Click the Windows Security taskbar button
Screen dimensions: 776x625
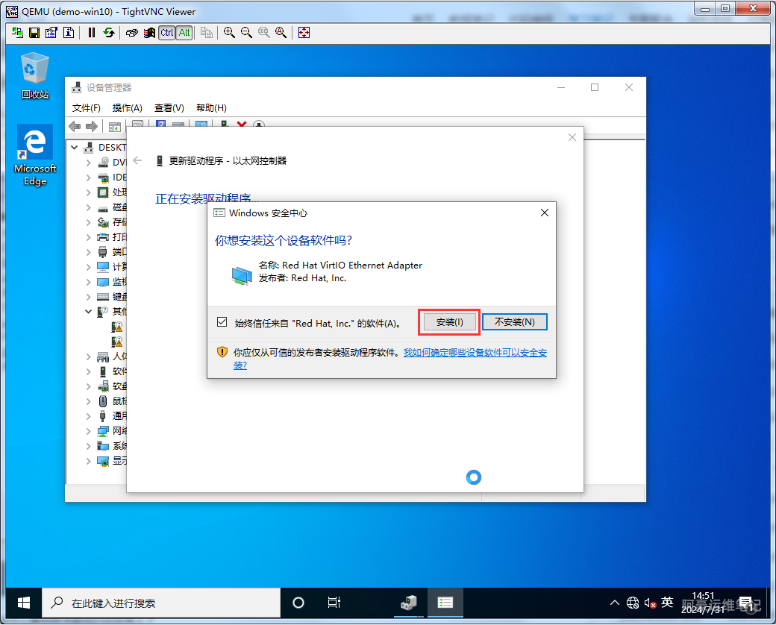pyautogui.click(x=445, y=603)
